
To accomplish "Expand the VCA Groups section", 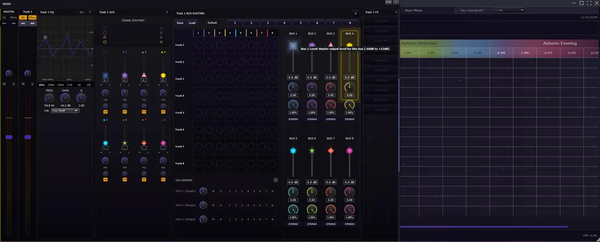I will (x=276, y=180).
